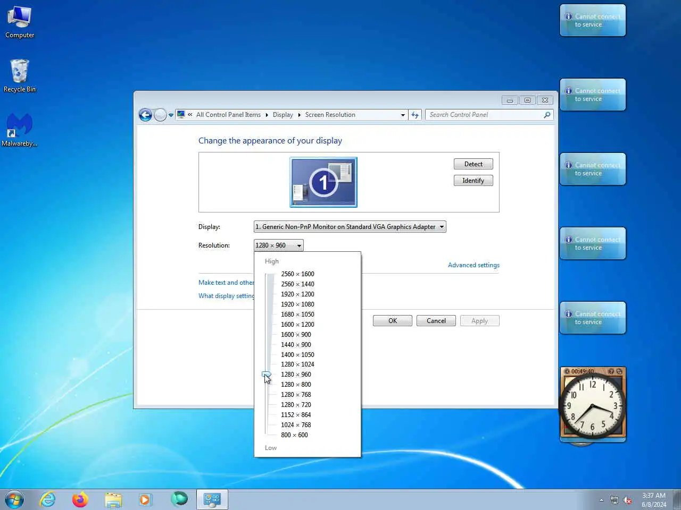
Task: Click Screen Resolution breadcrumb
Action: [x=330, y=115]
